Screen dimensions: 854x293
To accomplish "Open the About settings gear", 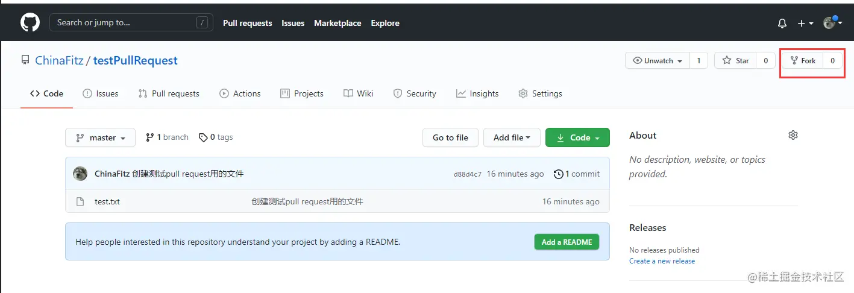I will coord(793,135).
